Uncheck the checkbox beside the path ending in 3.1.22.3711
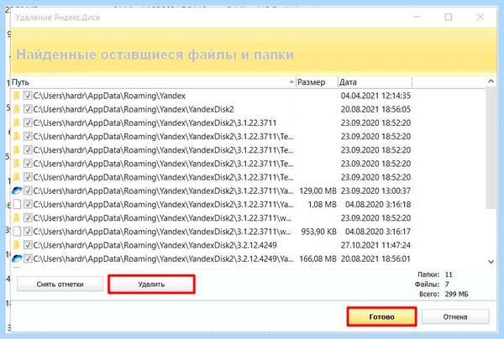Image resolution: width=504 pixels, height=339 pixels. tap(28, 123)
